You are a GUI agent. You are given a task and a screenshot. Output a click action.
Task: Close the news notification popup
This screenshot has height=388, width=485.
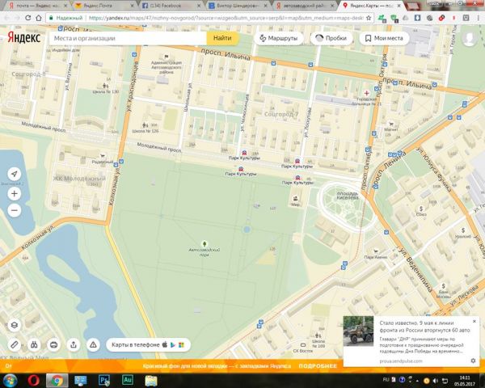(474, 322)
